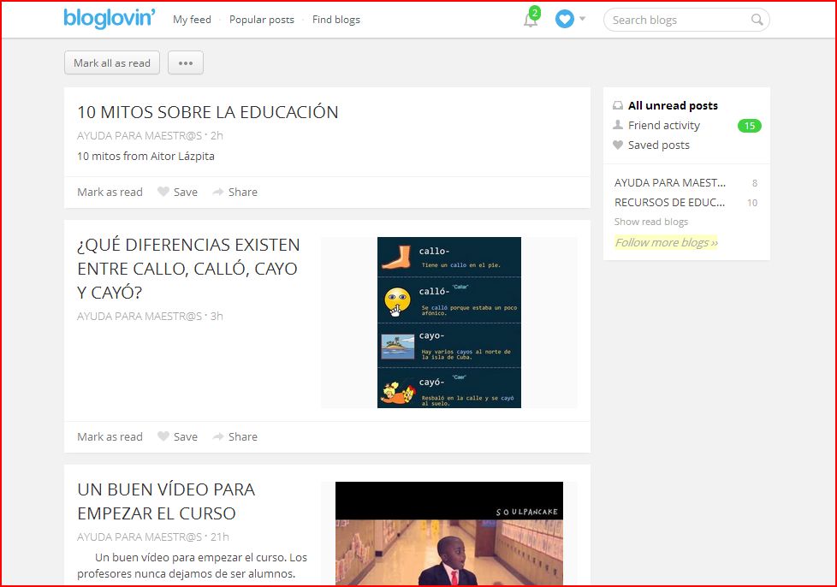Click Show read blogs in the sidebar
Viewport: 837px width, 587px height.
[x=650, y=222]
